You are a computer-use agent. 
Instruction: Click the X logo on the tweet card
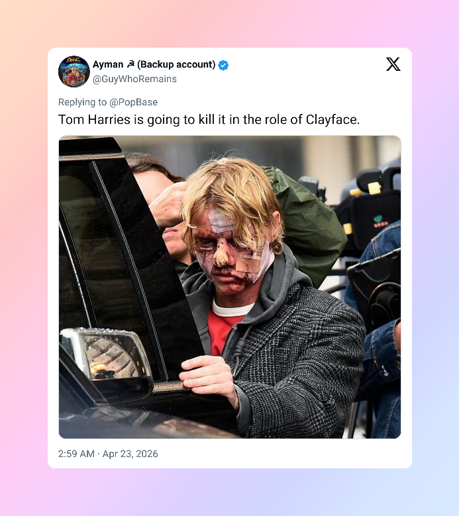click(x=393, y=64)
